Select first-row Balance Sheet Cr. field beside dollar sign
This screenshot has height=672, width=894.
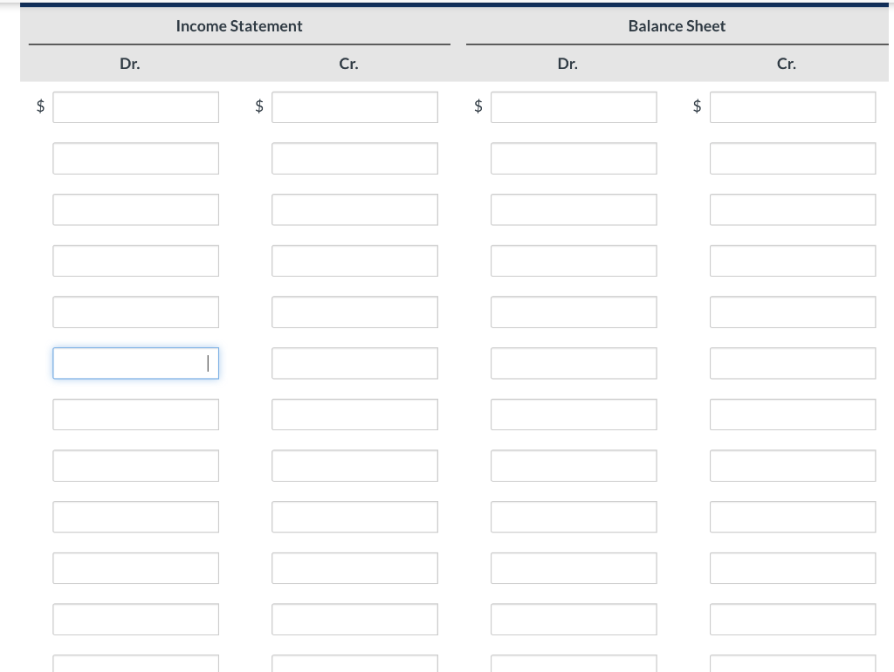793,107
